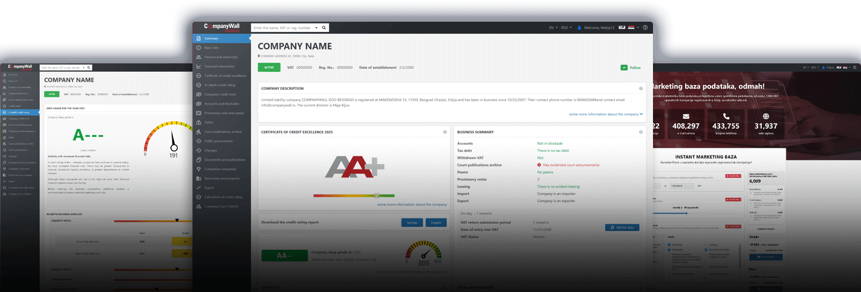Click the Business Summary help icon
Viewport: 861px width, 292px height.
pyautogui.click(x=641, y=132)
